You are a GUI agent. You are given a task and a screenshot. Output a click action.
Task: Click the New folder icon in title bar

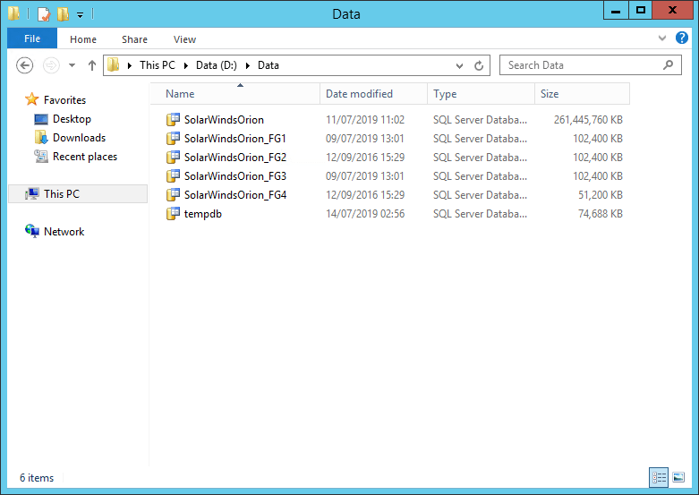tap(63, 13)
